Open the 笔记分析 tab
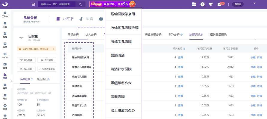The height and width of the screenshot is (119, 267). tap(73, 35)
